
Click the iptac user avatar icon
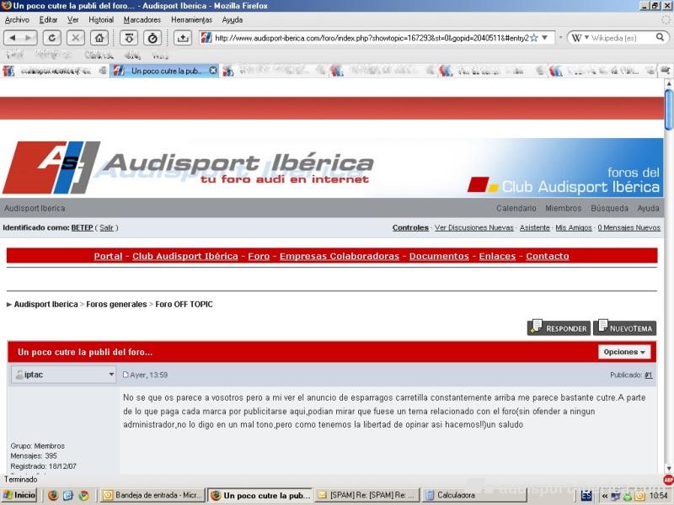click(x=19, y=375)
